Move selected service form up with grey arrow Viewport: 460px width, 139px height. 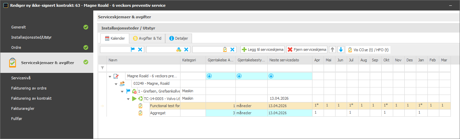(x=332, y=49)
